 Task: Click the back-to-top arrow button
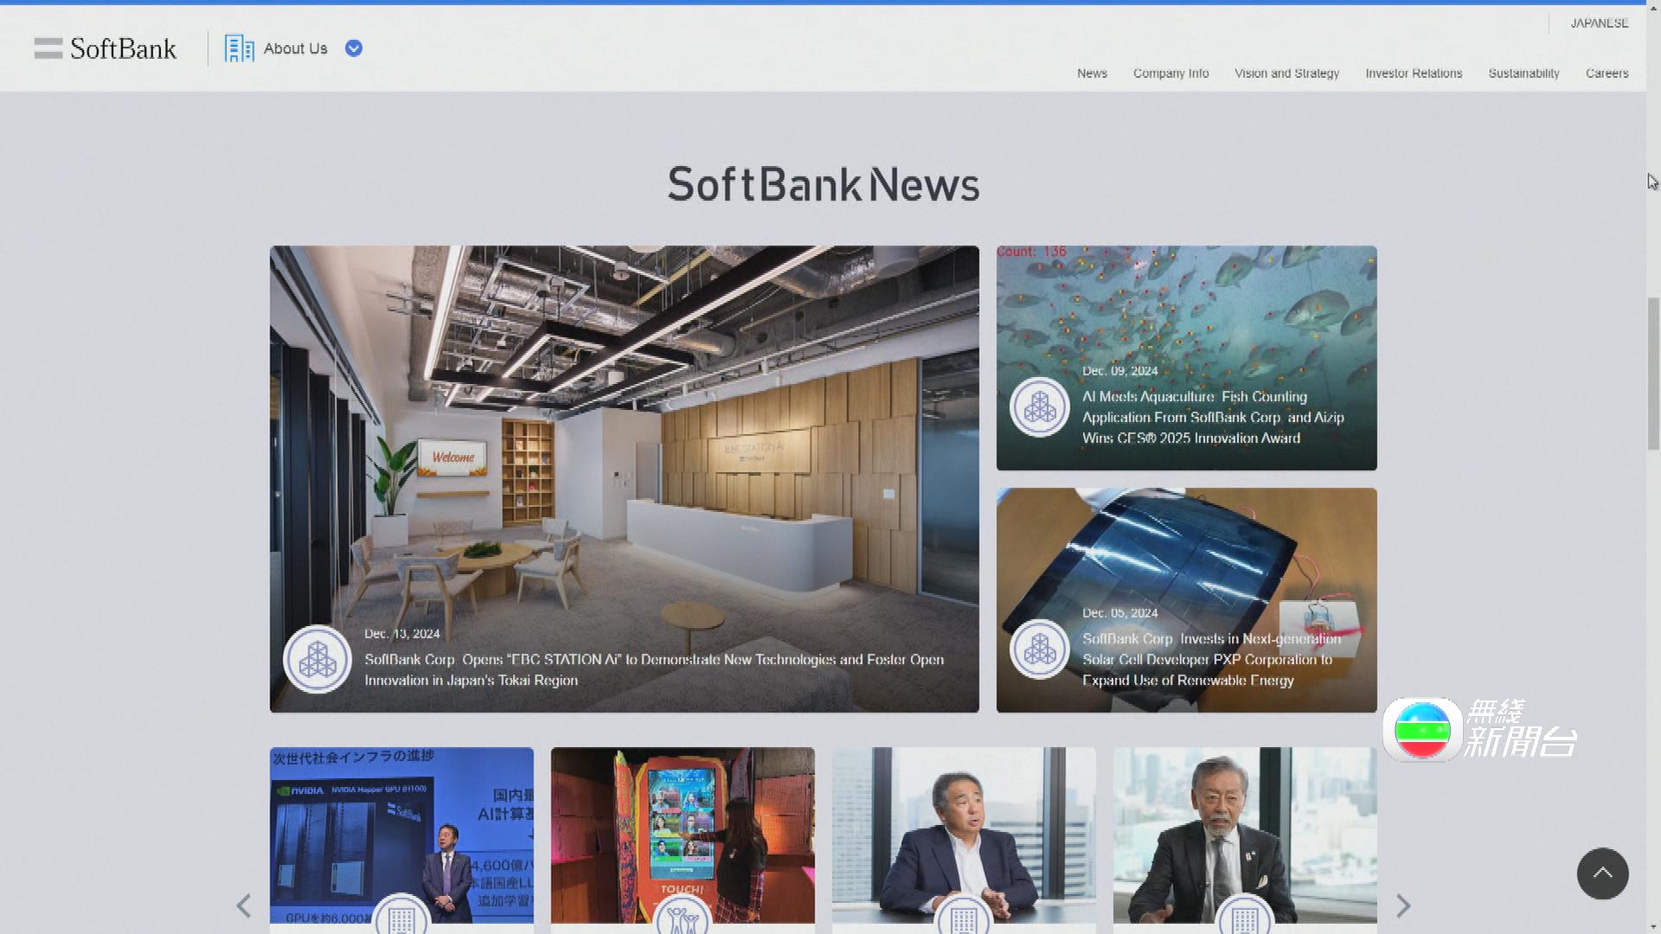[1602, 873]
